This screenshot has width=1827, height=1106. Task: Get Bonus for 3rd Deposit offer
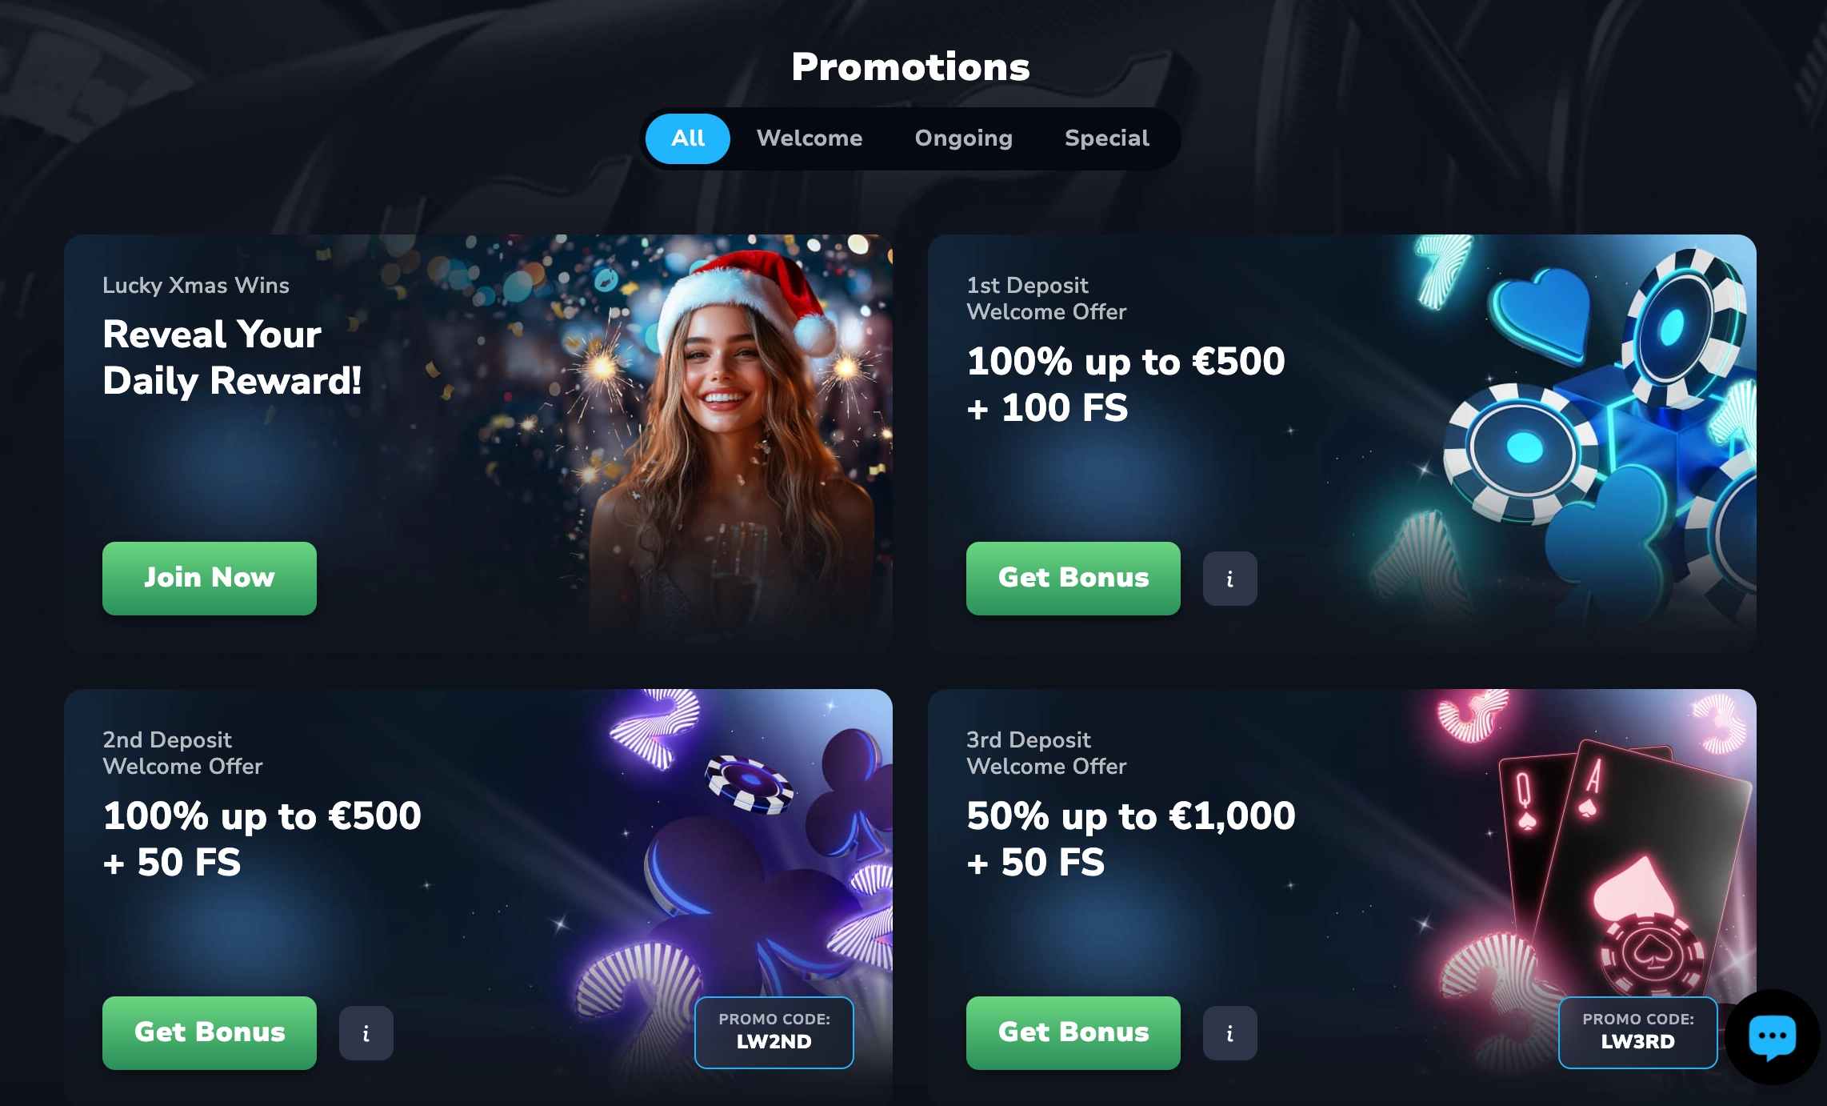(1073, 1033)
